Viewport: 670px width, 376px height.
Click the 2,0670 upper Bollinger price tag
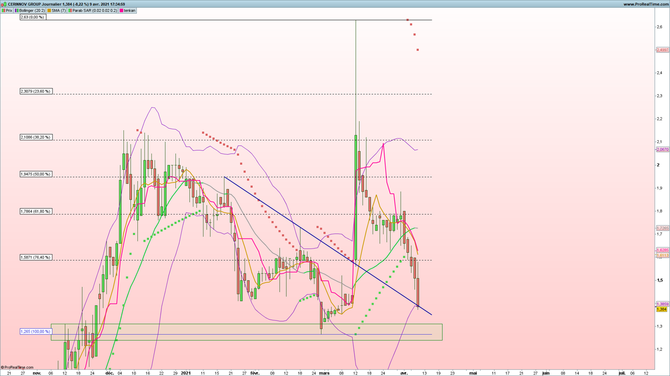coord(662,149)
